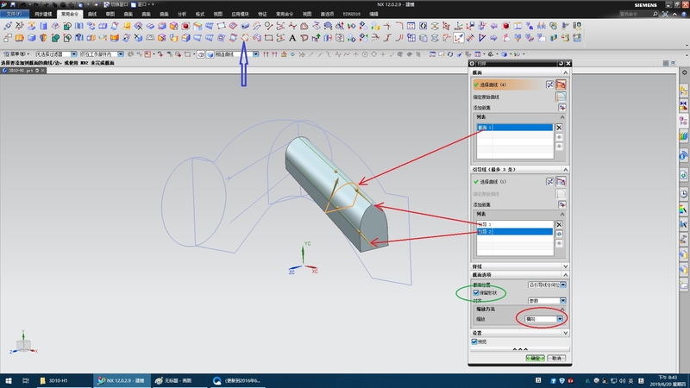Click the 取消 Cancel button
The width and height of the screenshot is (690, 388).
pyautogui.click(x=557, y=358)
